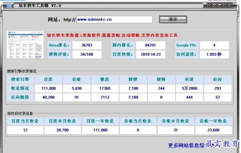Click the 搜搜 column header
The image size is (241, 153).
coord(133,79)
